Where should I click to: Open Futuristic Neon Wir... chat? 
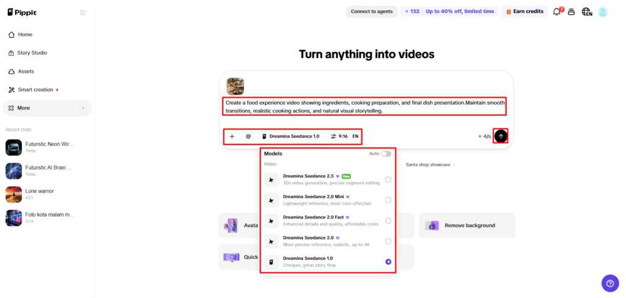click(x=47, y=147)
